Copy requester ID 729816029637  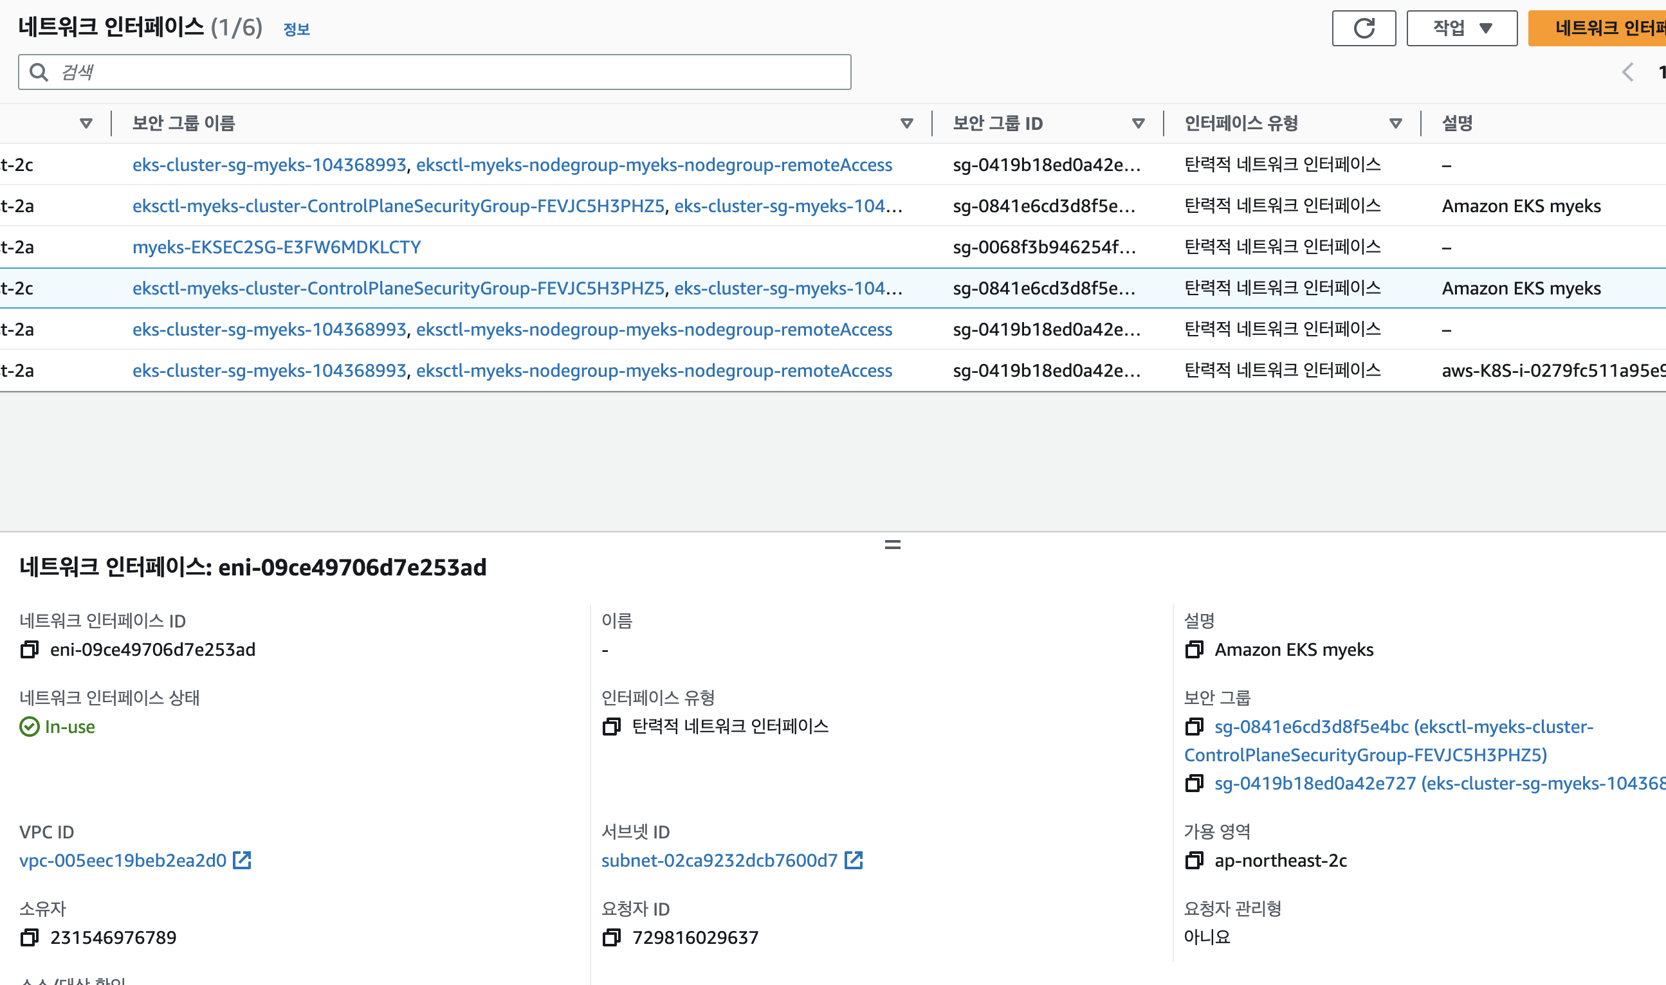(612, 937)
